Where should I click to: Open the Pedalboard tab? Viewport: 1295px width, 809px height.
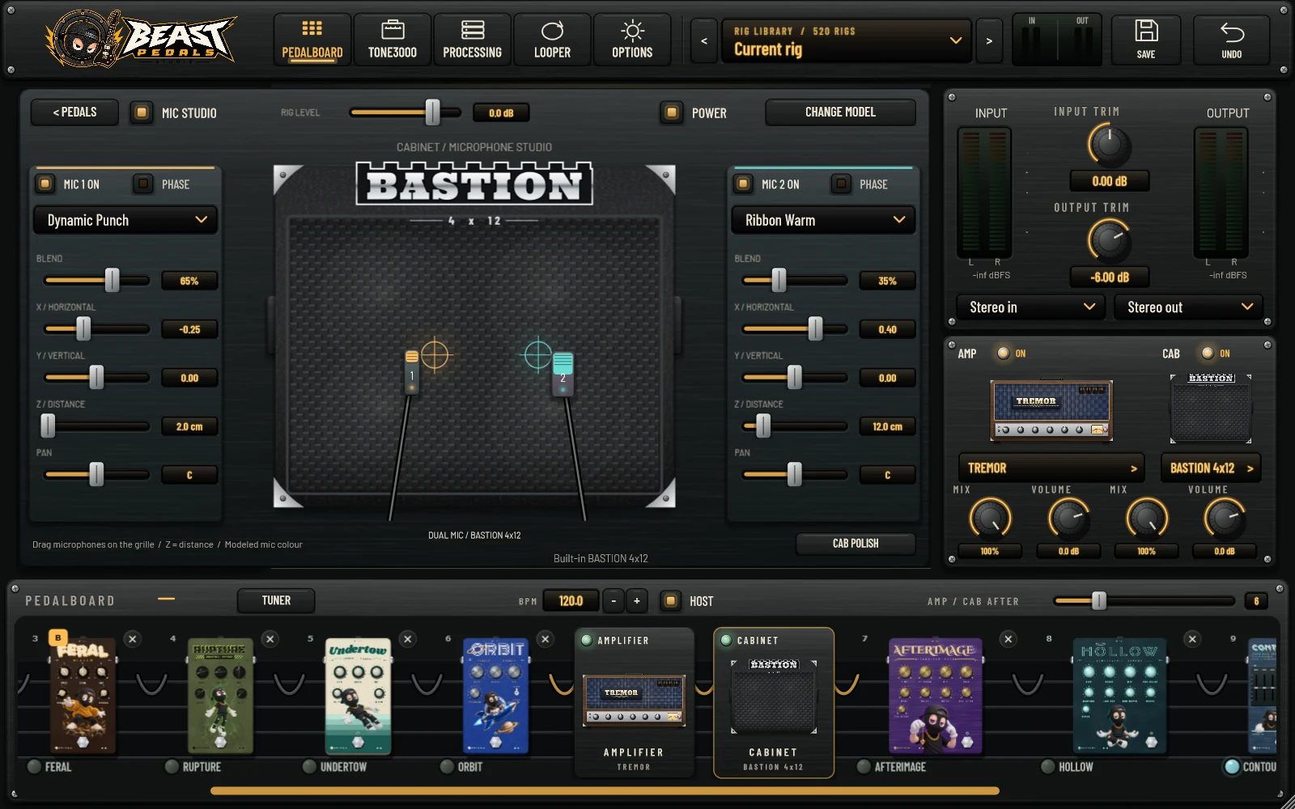(x=312, y=40)
